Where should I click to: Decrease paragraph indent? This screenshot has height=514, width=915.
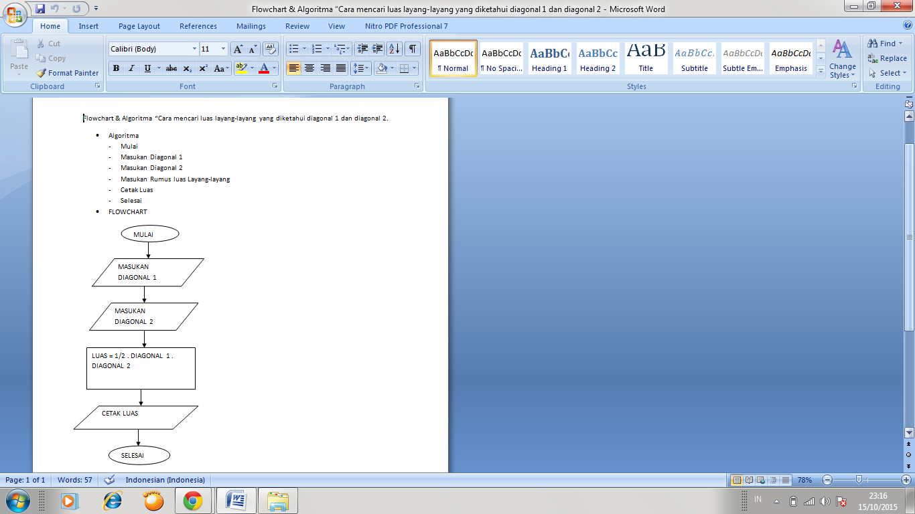click(362, 49)
